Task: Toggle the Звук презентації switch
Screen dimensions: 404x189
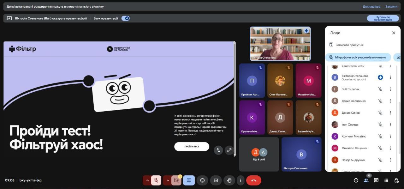Action: point(126,18)
